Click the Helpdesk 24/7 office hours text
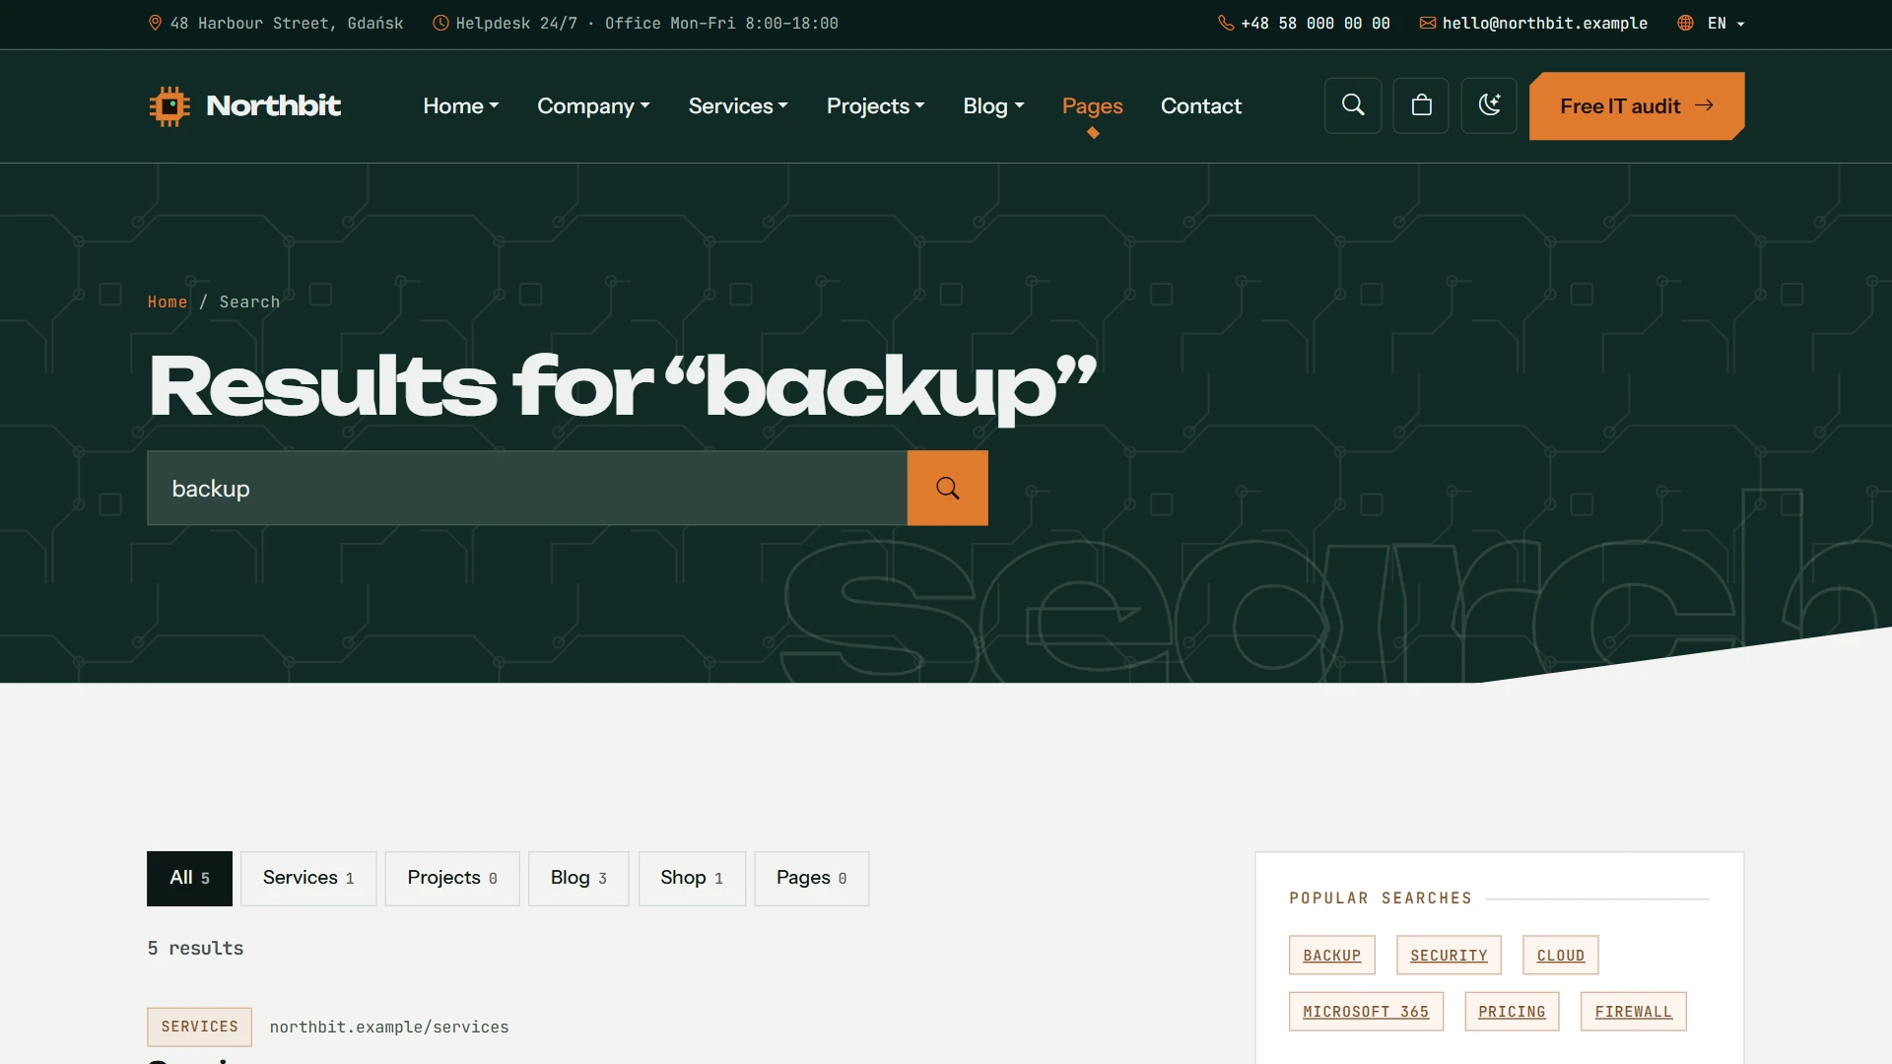Image resolution: width=1892 pixels, height=1064 pixels. coord(646,23)
